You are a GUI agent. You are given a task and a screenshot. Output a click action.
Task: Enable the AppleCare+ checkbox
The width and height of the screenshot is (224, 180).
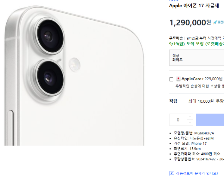click(171, 79)
